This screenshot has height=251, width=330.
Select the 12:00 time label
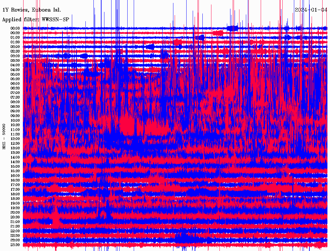coord(15,139)
